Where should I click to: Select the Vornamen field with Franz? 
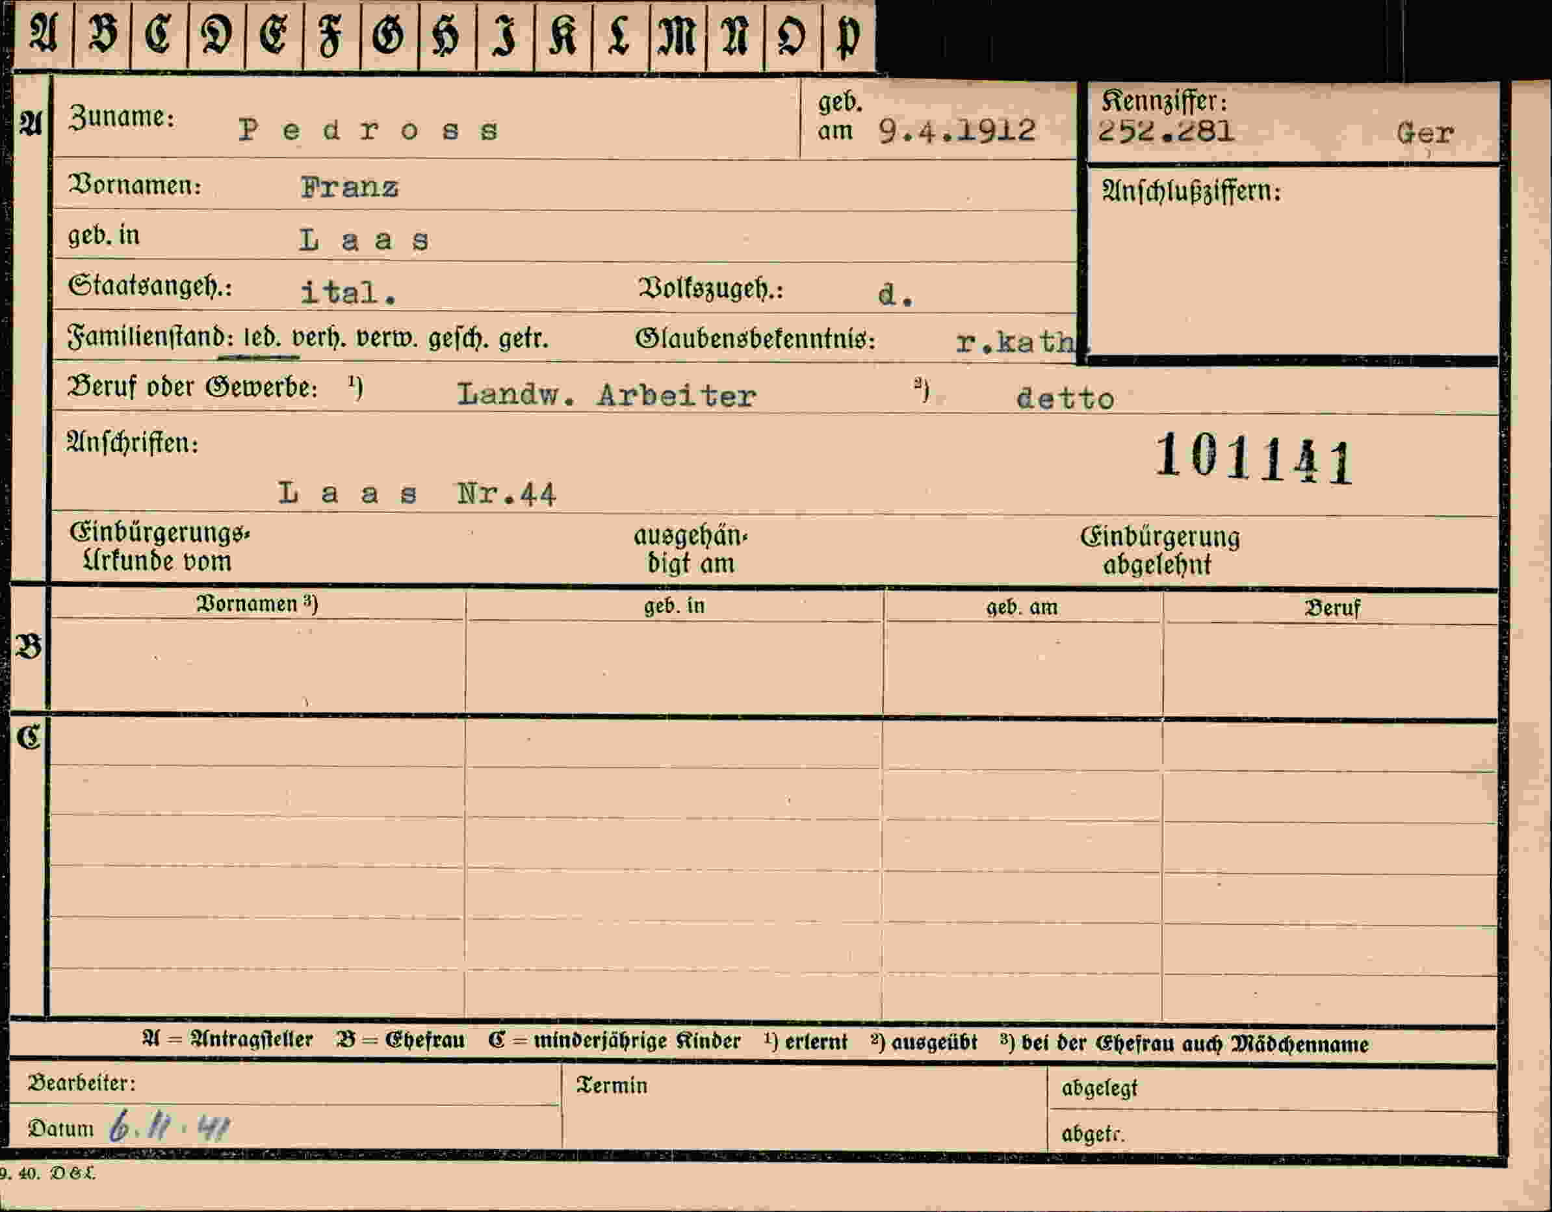tap(565, 185)
